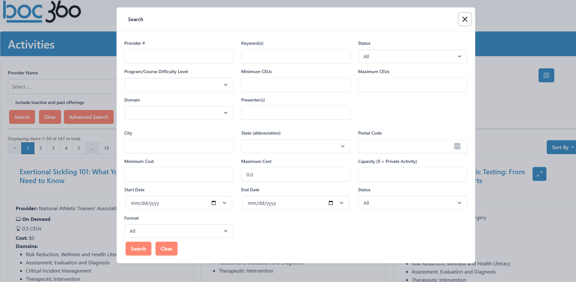576x282 pixels.
Task: Open the top Status dropdown
Action: click(412, 56)
